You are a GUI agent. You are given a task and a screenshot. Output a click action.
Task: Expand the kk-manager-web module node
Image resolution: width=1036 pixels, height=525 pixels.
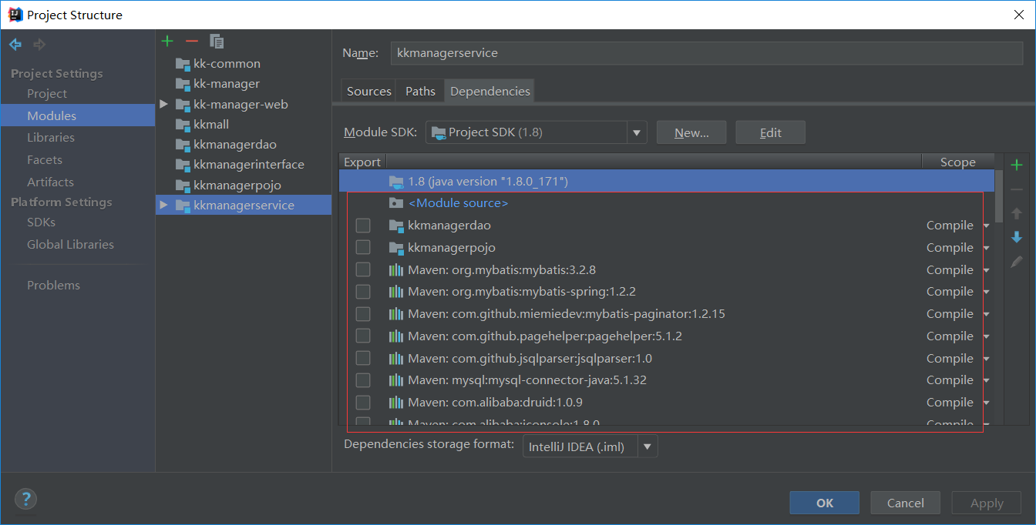point(163,104)
